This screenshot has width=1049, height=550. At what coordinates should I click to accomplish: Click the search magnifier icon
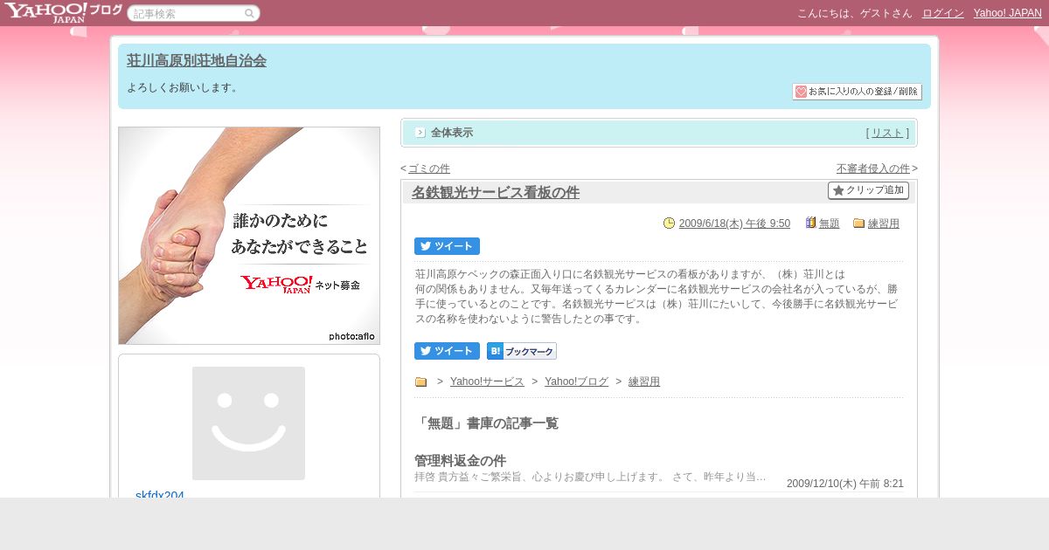(x=249, y=13)
